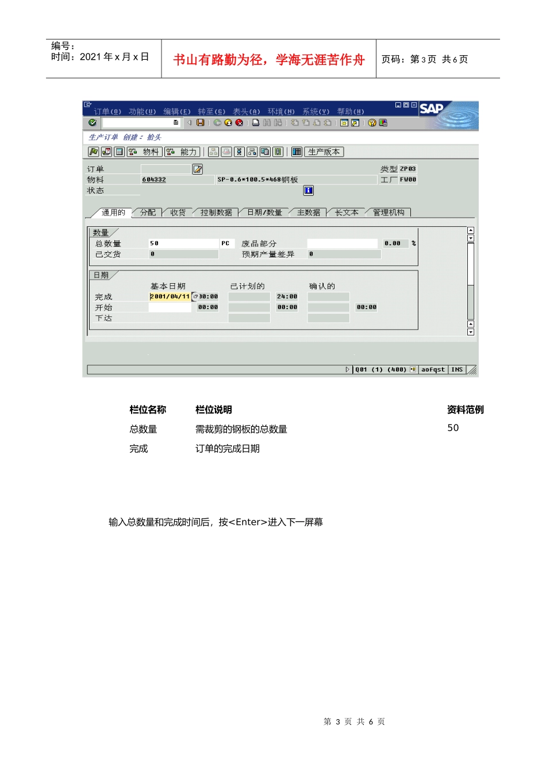Open the 转至(G) menu
Screen dimensions: 546x772
click(x=212, y=111)
